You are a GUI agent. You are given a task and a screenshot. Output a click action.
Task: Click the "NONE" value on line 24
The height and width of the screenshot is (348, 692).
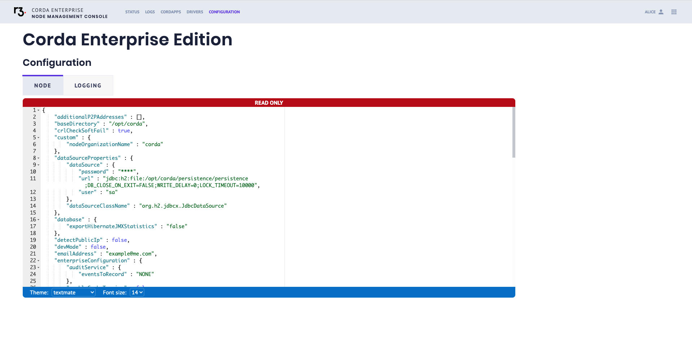pyautogui.click(x=145, y=274)
